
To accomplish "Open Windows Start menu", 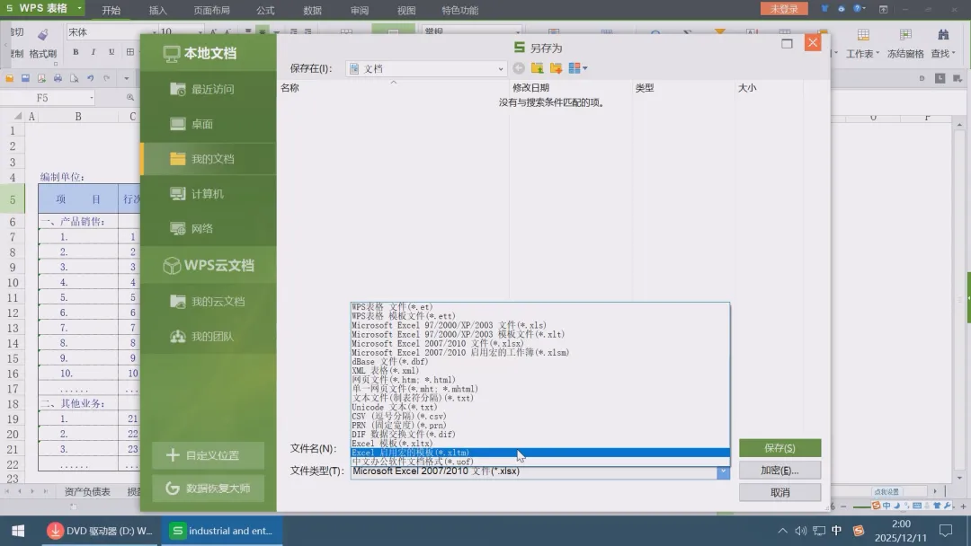I will [18, 531].
